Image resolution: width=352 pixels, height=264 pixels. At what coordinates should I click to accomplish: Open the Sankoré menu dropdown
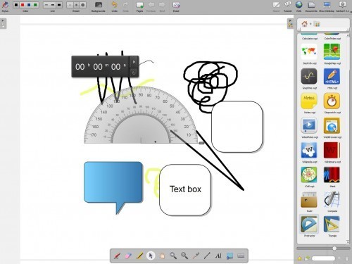point(342,6)
